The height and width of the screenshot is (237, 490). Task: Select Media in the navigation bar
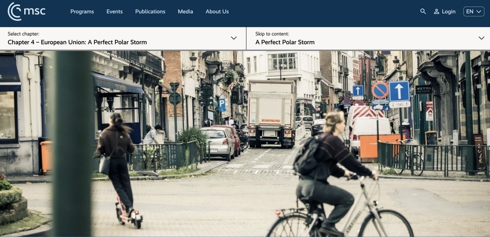click(185, 11)
